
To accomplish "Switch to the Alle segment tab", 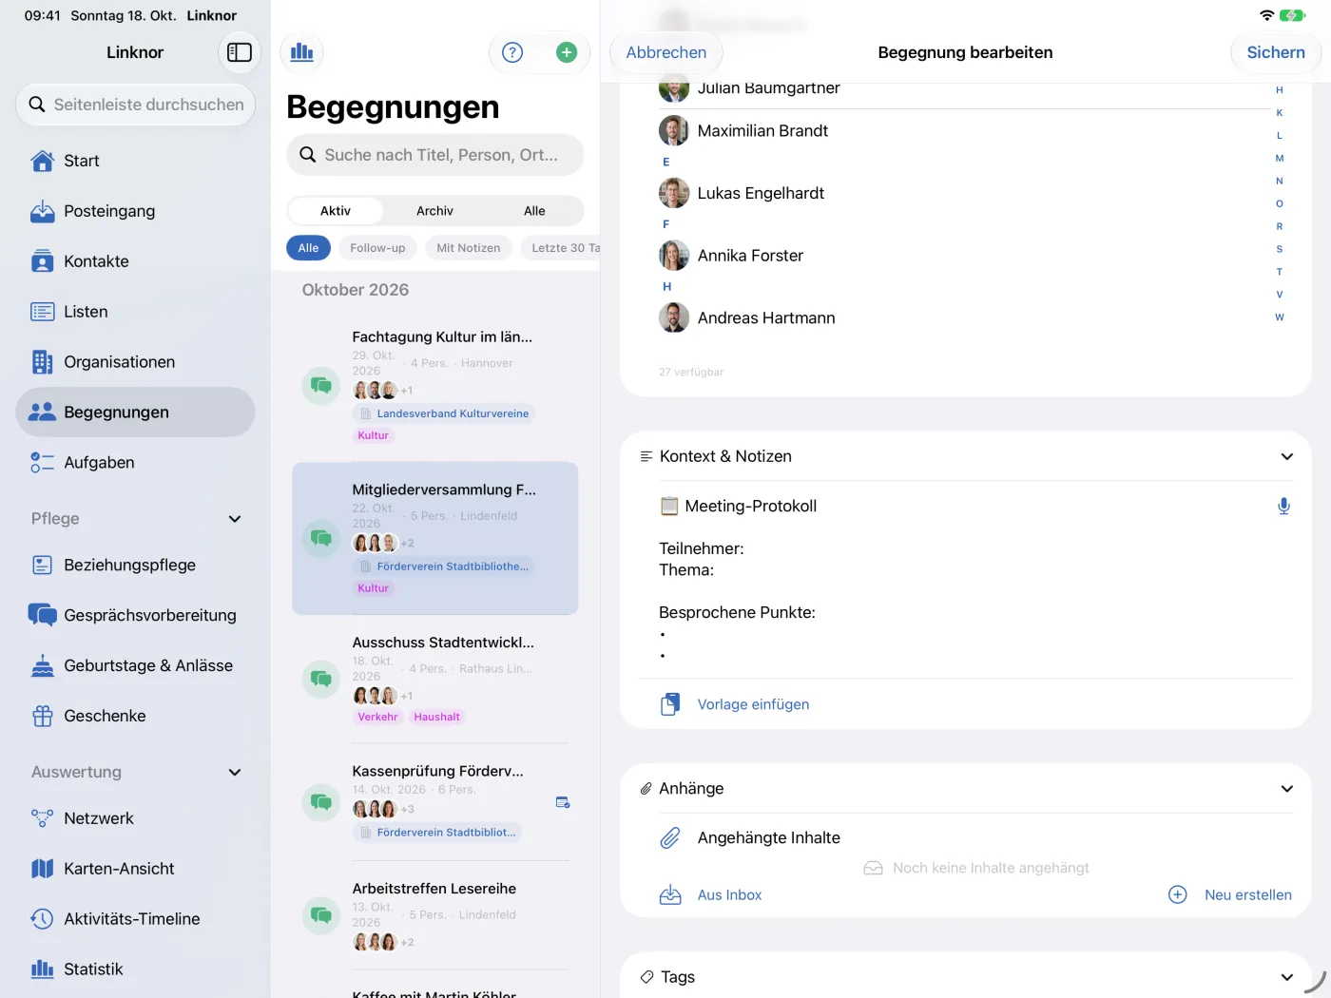I will [x=534, y=211].
